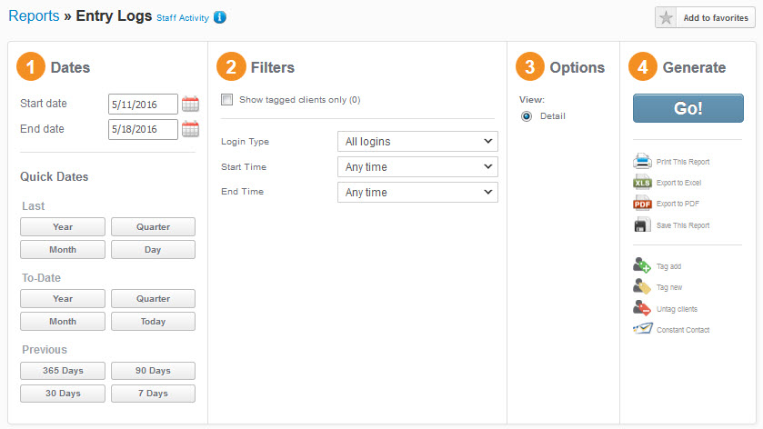The width and height of the screenshot is (763, 429).
Task: Click the Print This Report icon
Action: (x=643, y=162)
